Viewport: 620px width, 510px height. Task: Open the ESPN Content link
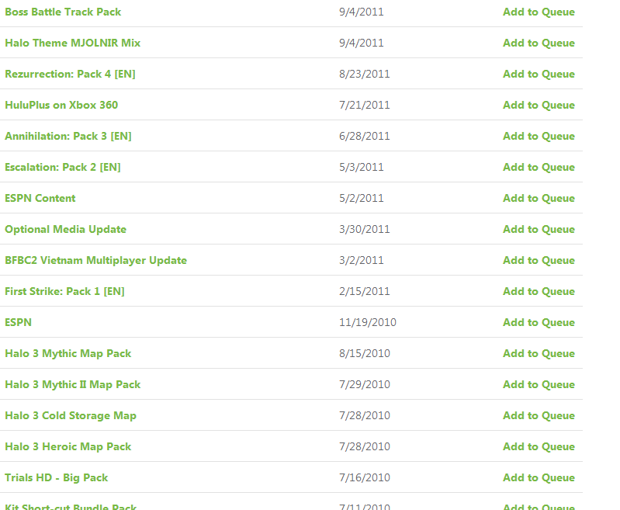pos(40,198)
